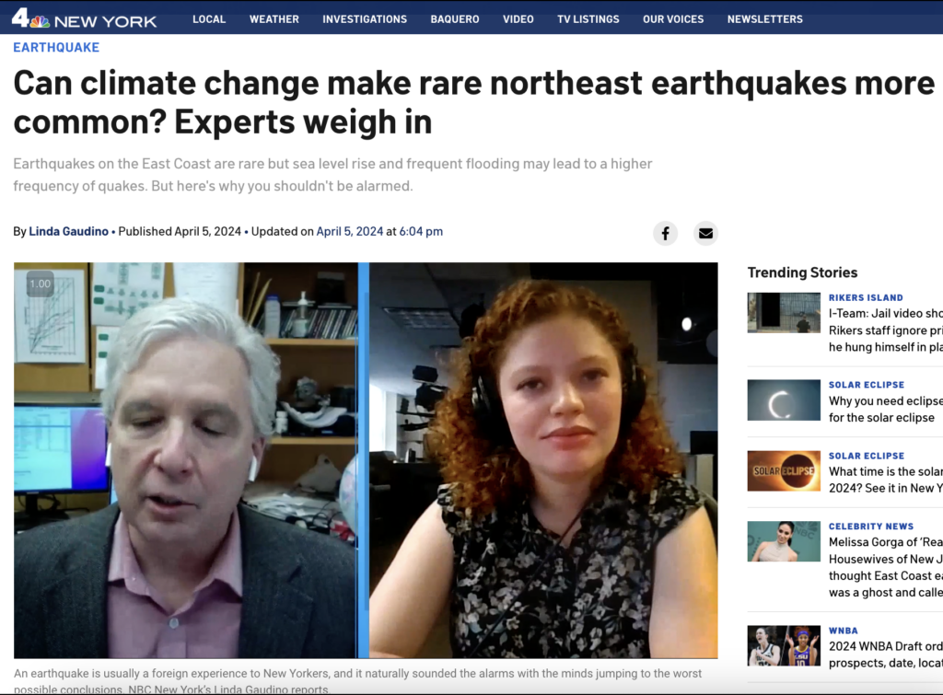
Task: Open the orange Solar Eclipse graphic thumbnail
Action: pos(784,470)
